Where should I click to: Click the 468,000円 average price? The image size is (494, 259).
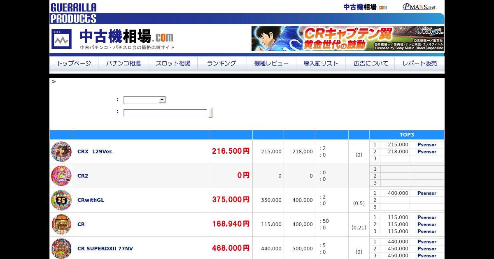(x=231, y=248)
